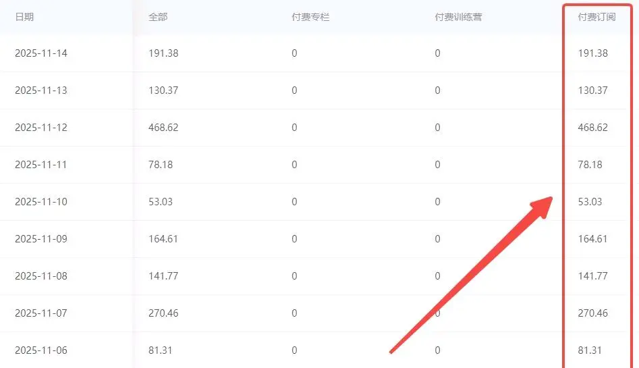639x368 pixels.
Task: Click 191.38 in the 付费订阅 column
Action: click(593, 53)
